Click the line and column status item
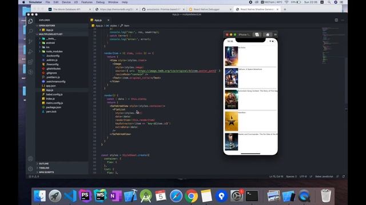The height and width of the screenshot is (205, 366). point(276,177)
